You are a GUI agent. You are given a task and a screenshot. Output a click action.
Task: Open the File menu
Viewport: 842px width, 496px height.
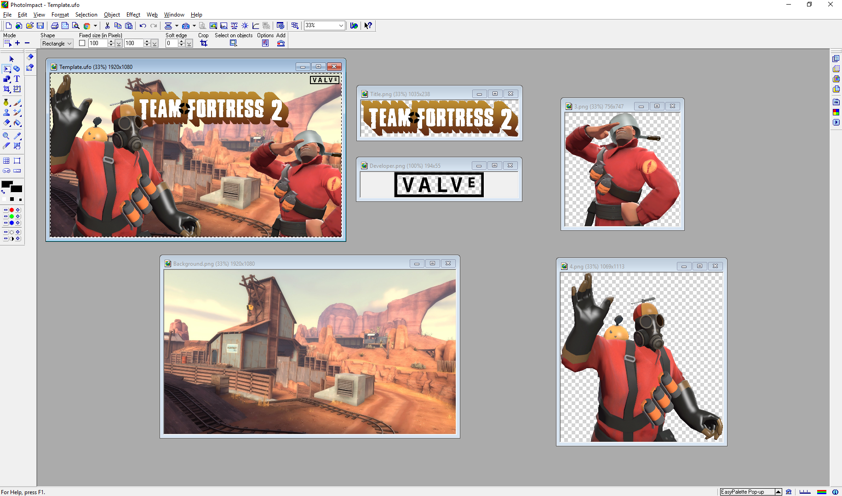[x=7, y=15]
